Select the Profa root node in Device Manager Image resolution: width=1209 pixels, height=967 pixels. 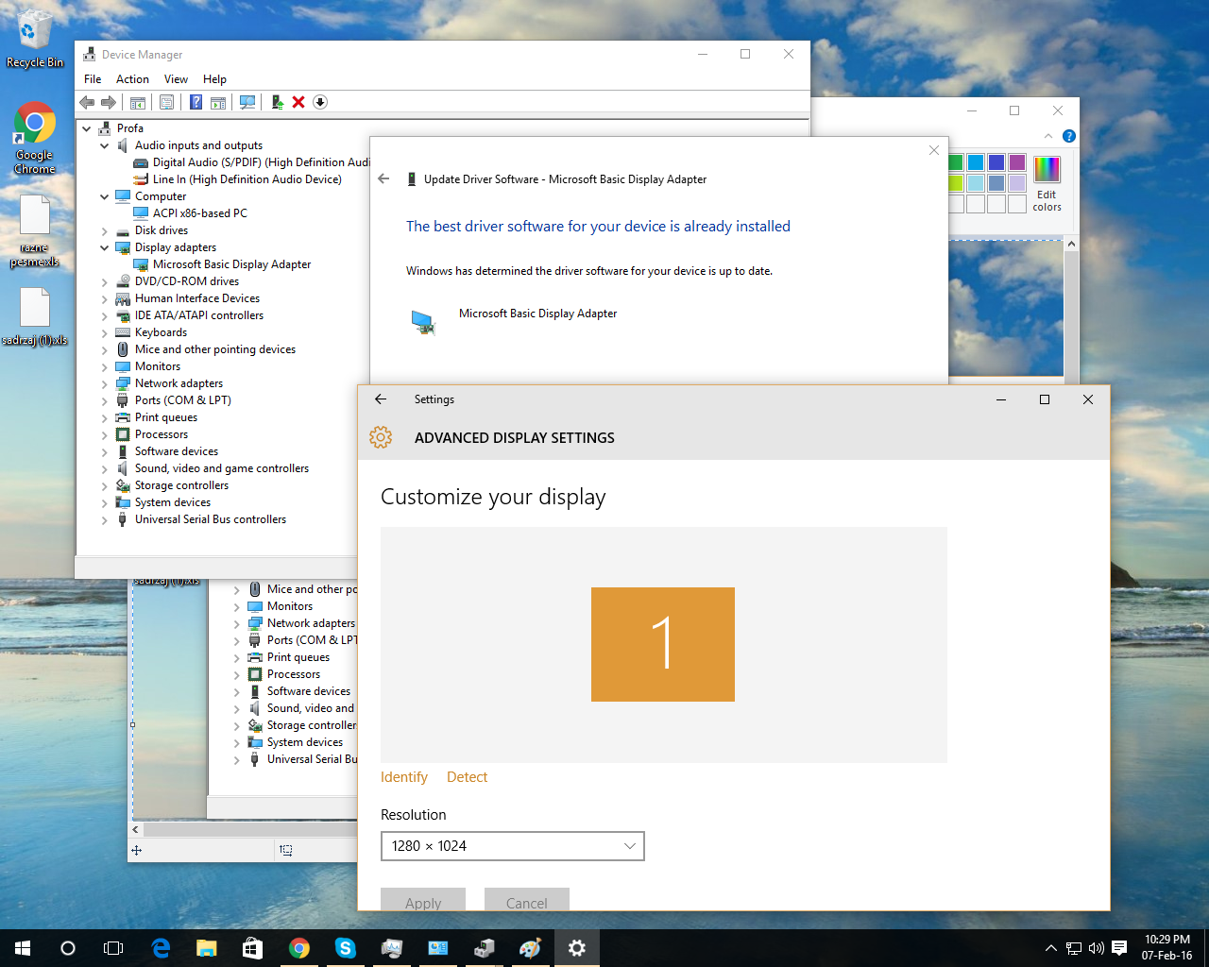[x=130, y=128]
